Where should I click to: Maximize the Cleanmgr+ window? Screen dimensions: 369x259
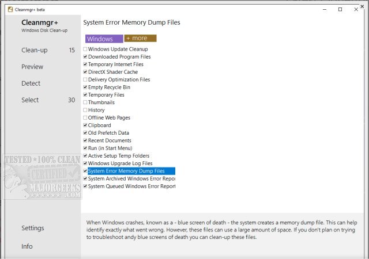click(x=340, y=9)
